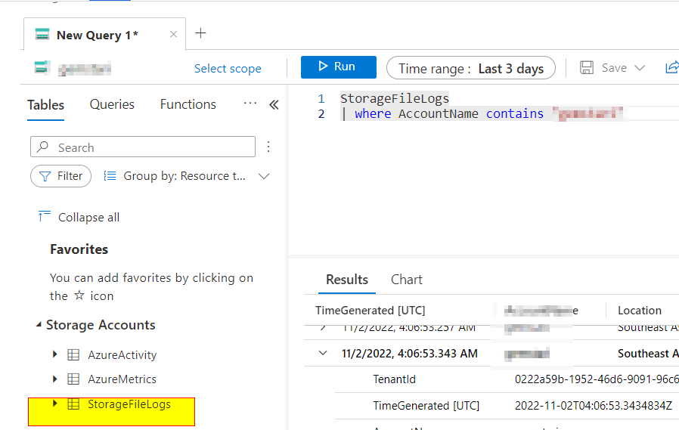Click the Save floppy disk icon
The image size is (679, 430).
[x=587, y=67]
